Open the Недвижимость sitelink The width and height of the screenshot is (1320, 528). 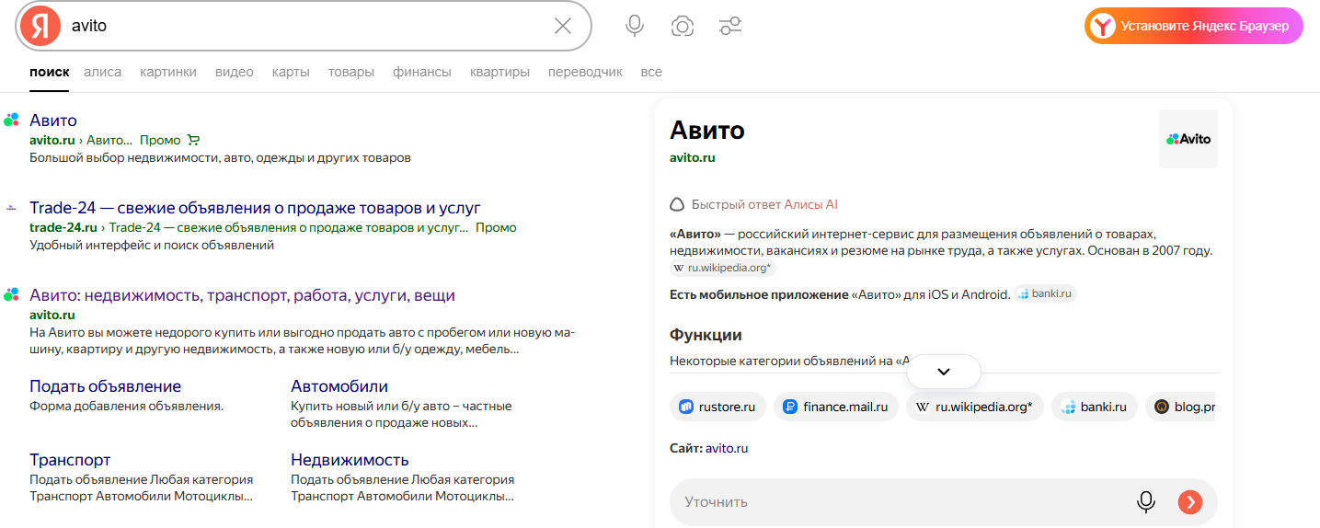[350, 460]
